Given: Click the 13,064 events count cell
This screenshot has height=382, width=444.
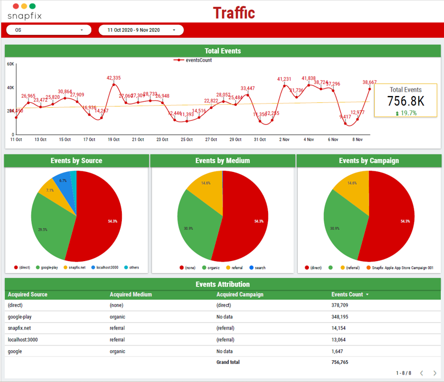Looking at the screenshot, I should [x=339, y=340].
